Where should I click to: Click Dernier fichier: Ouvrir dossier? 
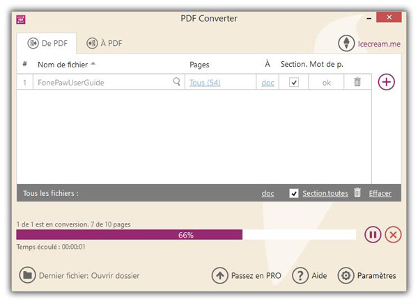pyautogui.click(x=89, y=276)
